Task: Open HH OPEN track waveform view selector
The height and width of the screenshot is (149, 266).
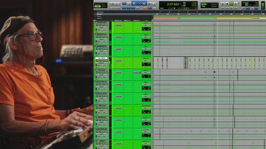Action: click(x=101, y=63)
